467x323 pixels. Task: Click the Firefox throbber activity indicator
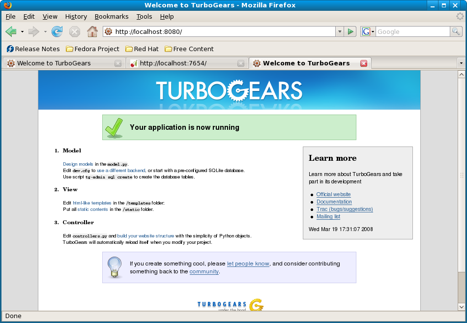[460, 16]
